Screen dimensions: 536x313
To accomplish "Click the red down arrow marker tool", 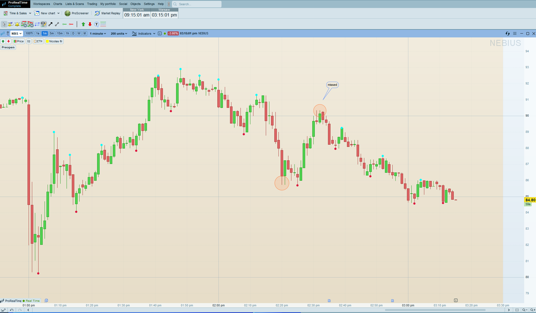I will (90, 24).
